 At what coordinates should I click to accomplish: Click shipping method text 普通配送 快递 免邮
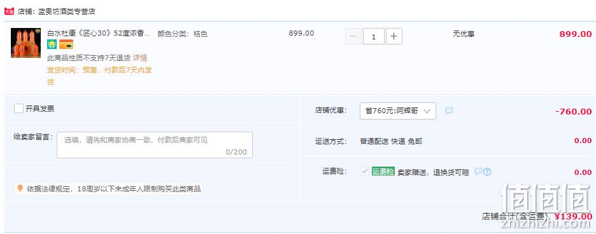click(391, 141)
